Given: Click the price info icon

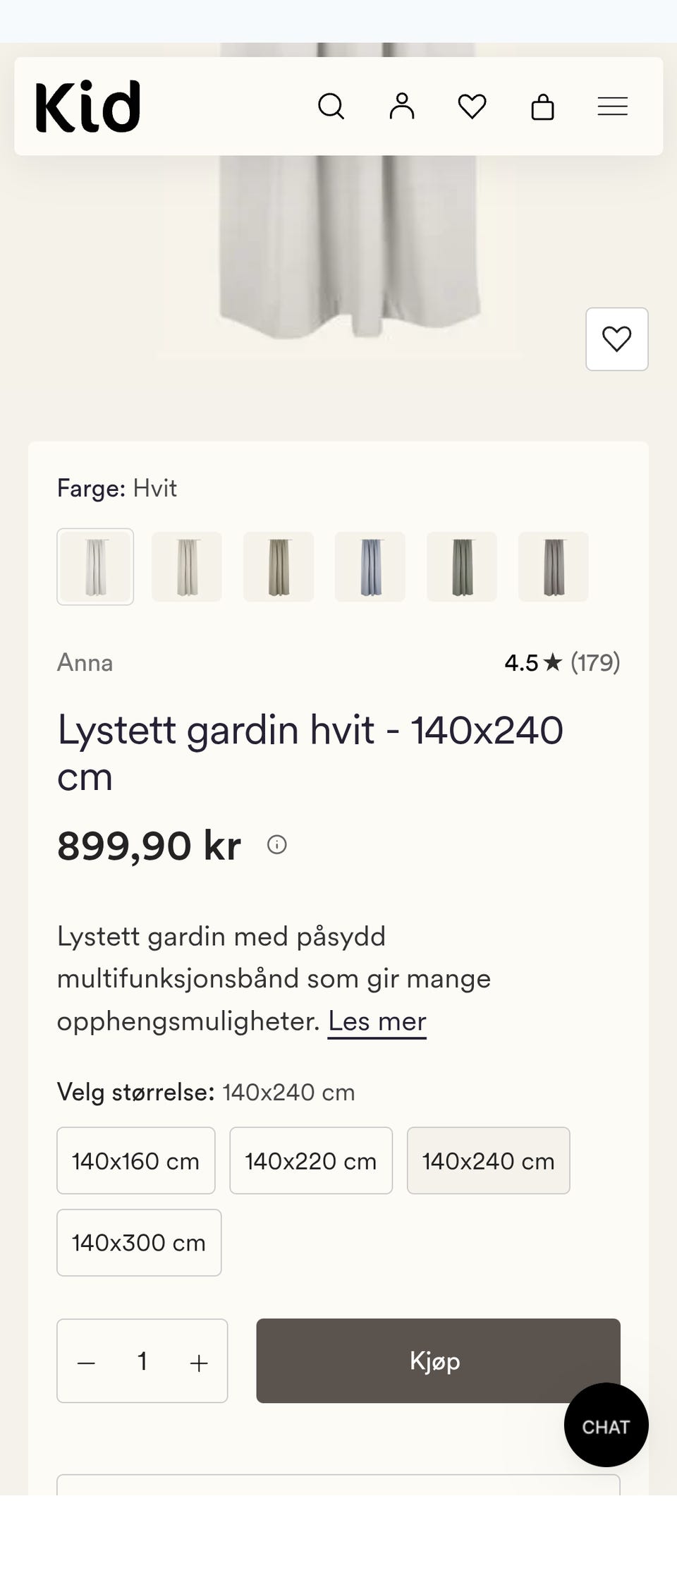Looking at the screenshot, I should tap(277, 844).
